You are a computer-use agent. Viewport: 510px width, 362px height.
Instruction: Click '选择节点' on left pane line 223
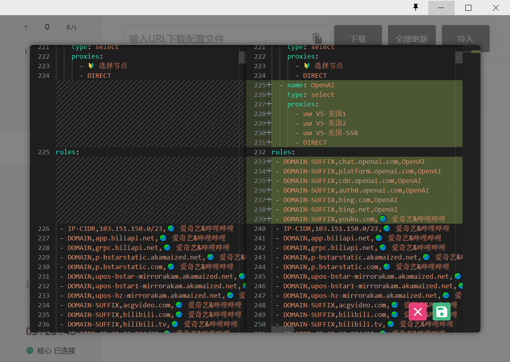click(113, 65)
